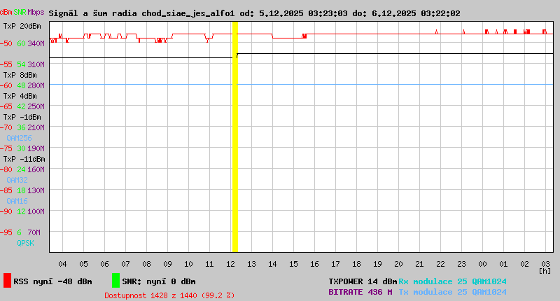Screen dimensions: 560x301
Task: Click hour 00 on the time axis
Action: coord(482,264)
